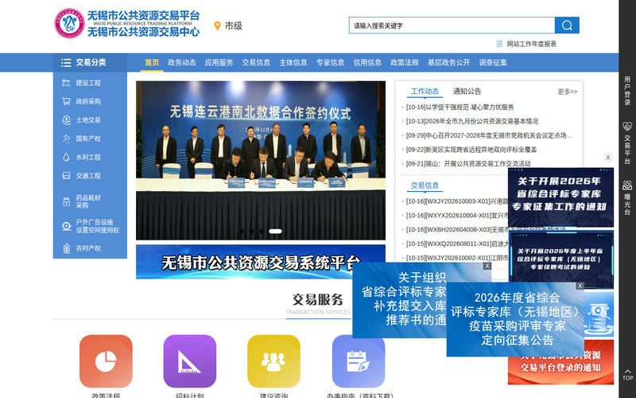Click 更多>> in the news panel
Screen dimensions: 636x398
coord(567,92)
